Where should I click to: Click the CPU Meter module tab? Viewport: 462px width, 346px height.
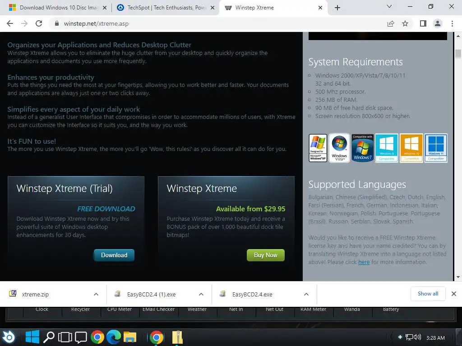coord(119,309)
